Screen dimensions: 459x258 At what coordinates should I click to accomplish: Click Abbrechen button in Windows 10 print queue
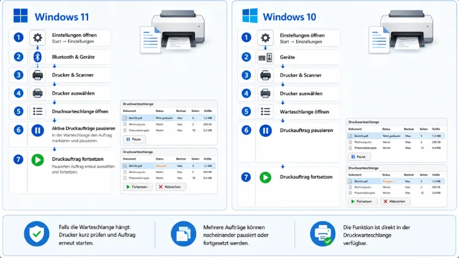click(395, 201)
